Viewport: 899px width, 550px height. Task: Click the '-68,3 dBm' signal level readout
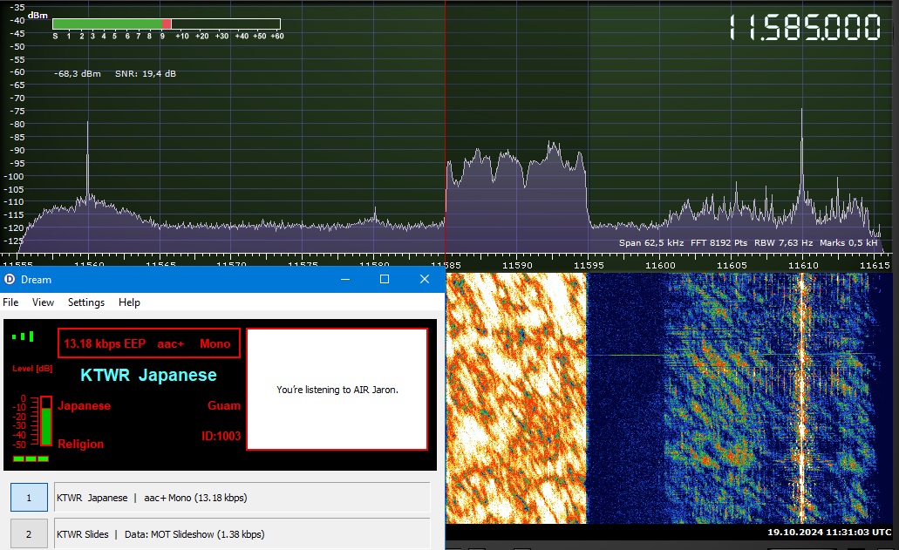[78, 74]
